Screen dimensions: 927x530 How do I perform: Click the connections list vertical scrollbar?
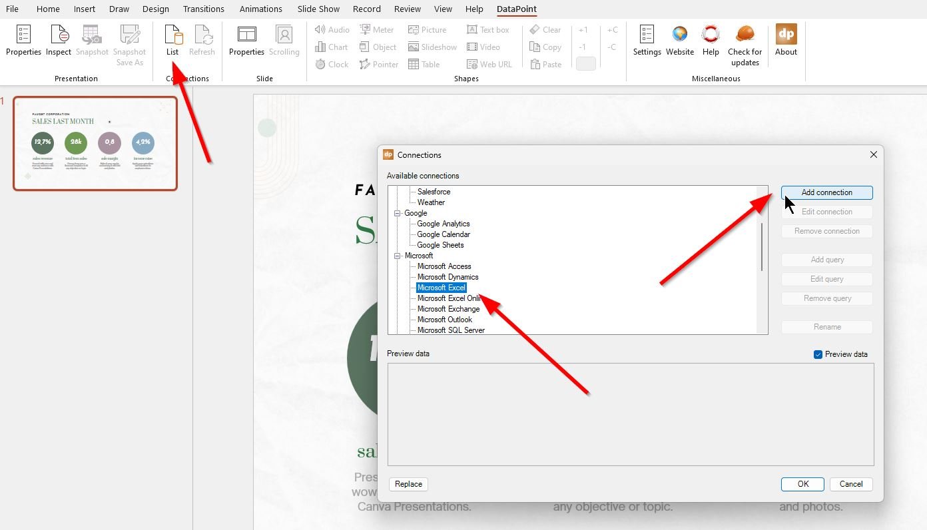(x=763, y=246)
